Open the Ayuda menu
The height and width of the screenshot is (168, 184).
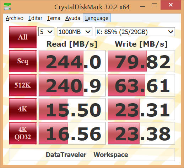73,18
